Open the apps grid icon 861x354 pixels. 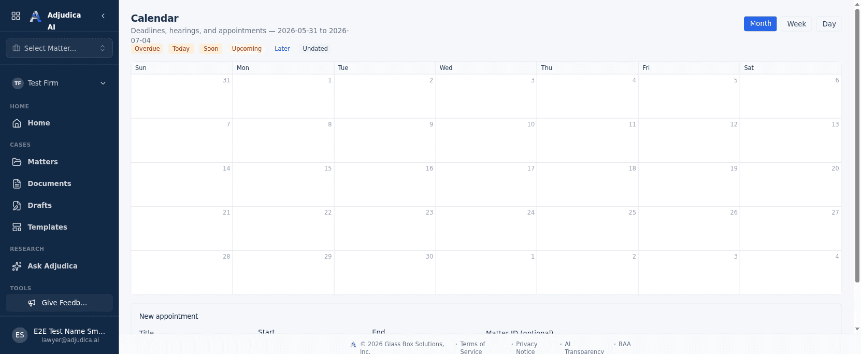pos(16,16)
